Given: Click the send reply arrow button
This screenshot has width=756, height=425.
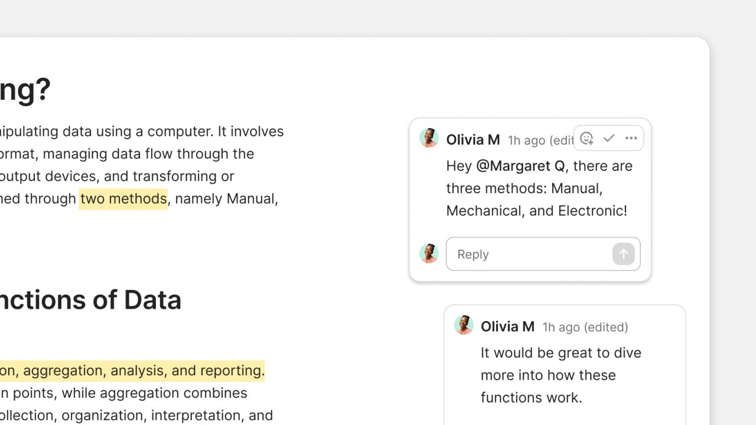Looking at the screenshot, I should tap(623, 254).
